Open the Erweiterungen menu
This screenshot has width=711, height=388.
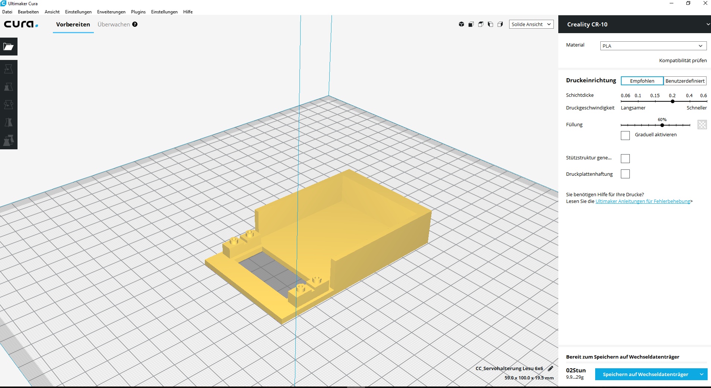coord(111,12)
